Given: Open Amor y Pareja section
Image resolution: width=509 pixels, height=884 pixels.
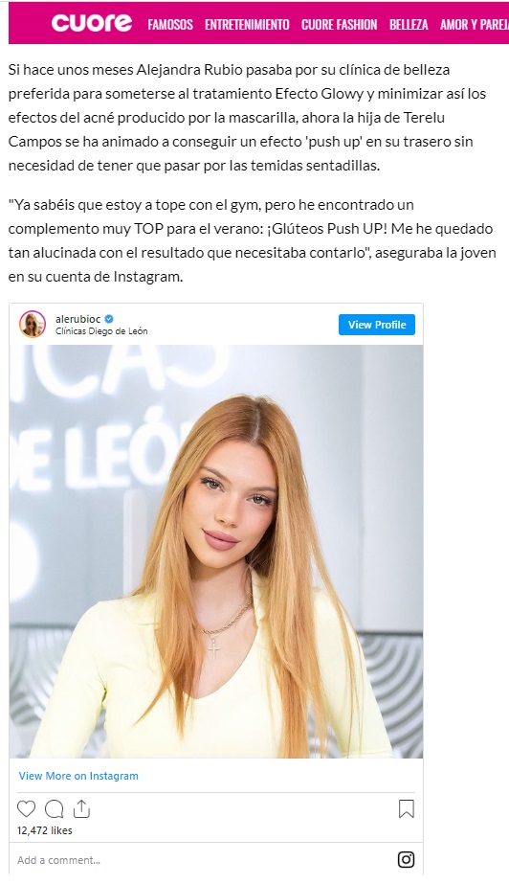Looking at the screenshot, I should [475, 25].
